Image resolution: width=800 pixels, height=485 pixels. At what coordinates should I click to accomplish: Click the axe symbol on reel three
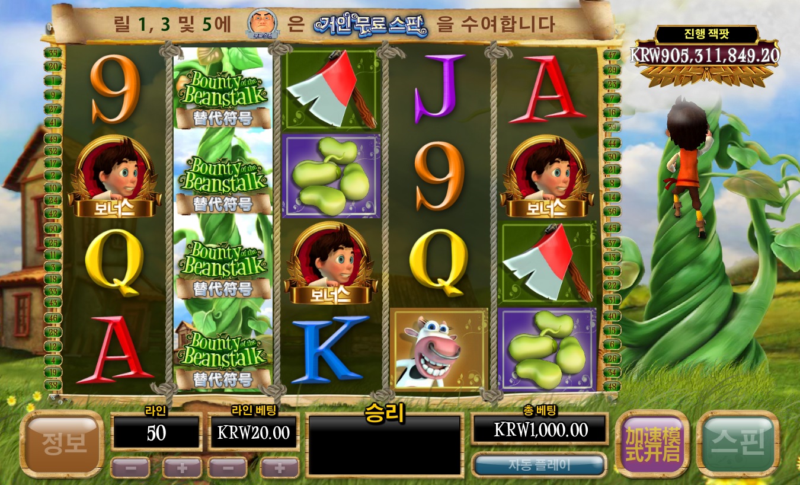(331, 90)
